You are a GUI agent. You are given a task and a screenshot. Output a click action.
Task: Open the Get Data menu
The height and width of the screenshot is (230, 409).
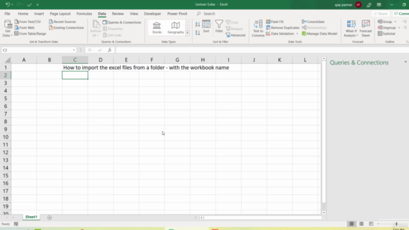[8, 28]
